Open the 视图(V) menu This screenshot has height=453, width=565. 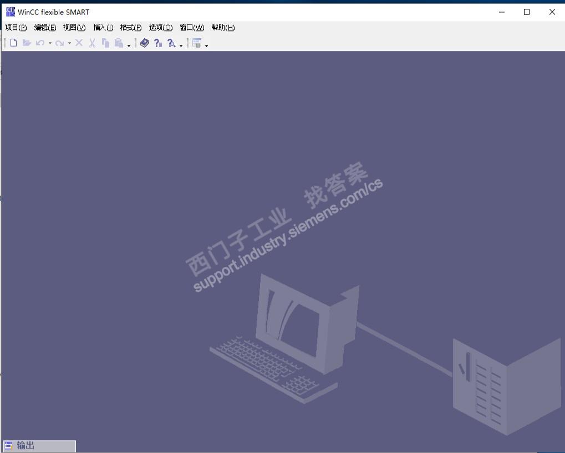74,27
